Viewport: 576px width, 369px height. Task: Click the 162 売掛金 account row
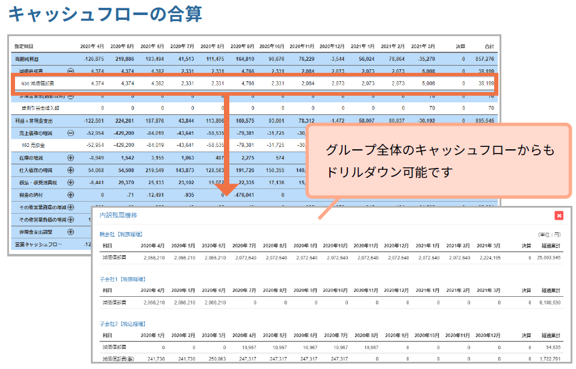click(255, 145)
